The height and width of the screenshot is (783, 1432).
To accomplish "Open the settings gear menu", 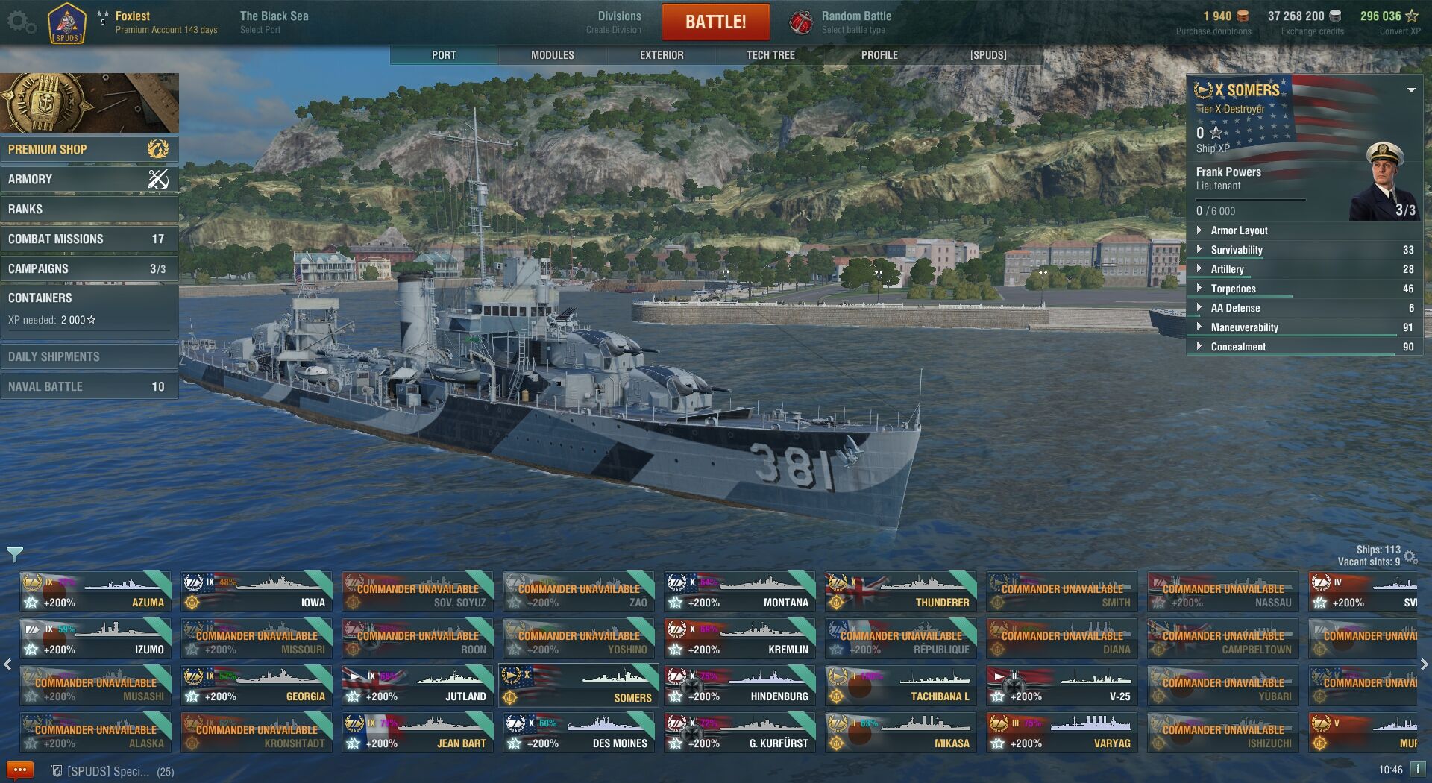I will click(x=21, y=22).
